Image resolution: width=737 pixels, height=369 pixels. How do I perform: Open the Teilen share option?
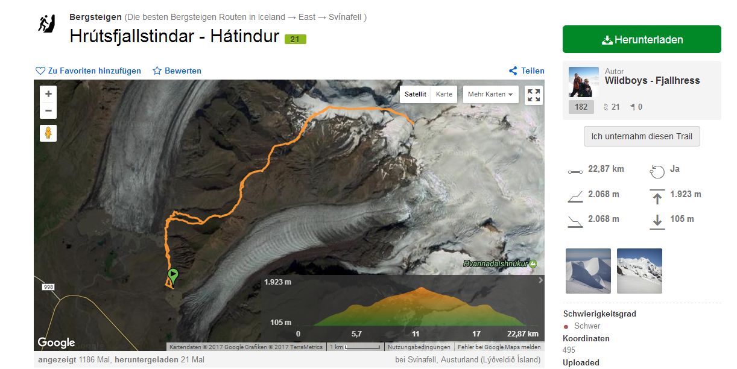click(527, 71)
